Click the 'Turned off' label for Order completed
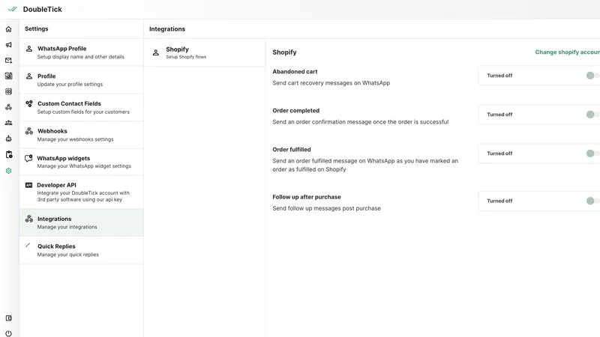600x337 pixels. pyautogui.click(x=499, y=115)
